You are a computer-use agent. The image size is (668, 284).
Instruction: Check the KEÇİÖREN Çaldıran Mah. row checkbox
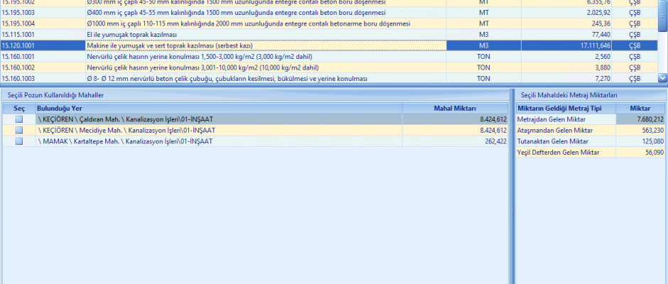point(19,120)
